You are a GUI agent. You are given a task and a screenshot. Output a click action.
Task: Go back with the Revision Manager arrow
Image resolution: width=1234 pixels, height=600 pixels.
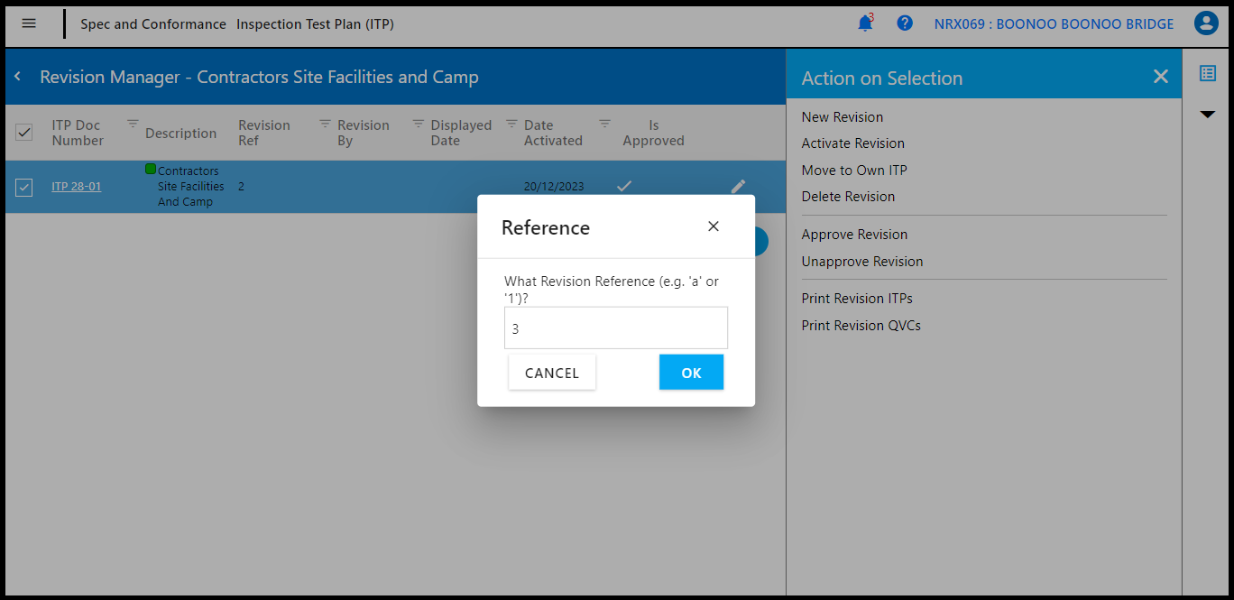tap(17, 77)
